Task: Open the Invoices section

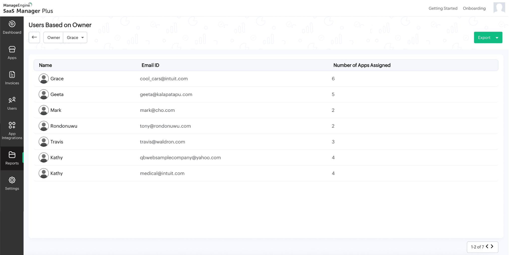Action: (12, 78)
